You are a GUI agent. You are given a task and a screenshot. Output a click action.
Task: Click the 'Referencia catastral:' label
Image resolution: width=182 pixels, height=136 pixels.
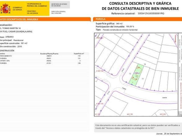(123, 14)
